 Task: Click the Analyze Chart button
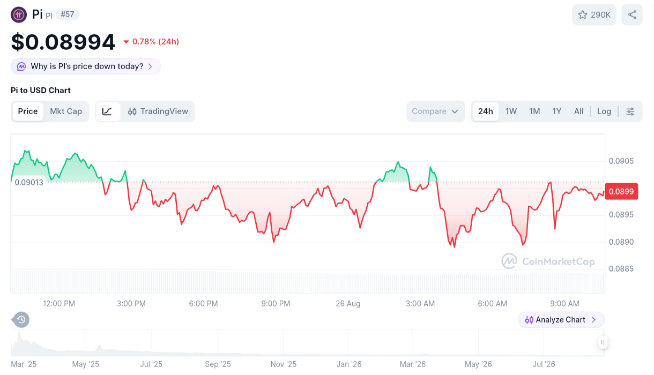[561, 320]
